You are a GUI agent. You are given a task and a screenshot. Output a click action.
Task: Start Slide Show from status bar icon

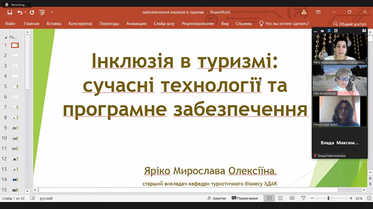pyautogui.click(x=303, y=198)
